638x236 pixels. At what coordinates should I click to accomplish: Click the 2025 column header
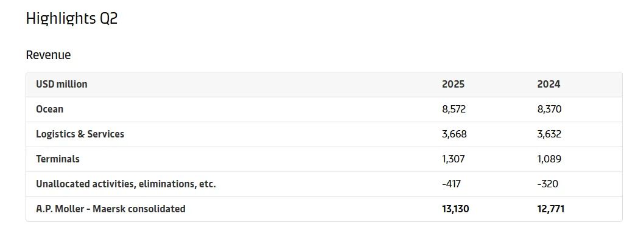point(454,84)
